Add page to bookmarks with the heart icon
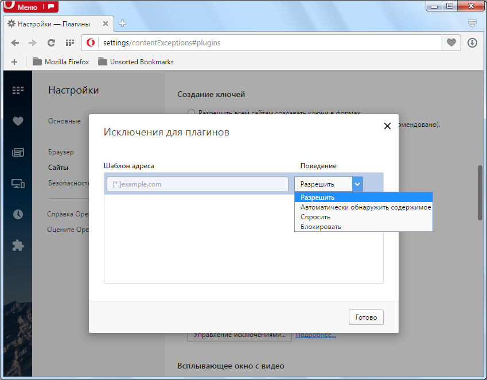Viewport: 487px width, 380px height. (x=451, y=42)
